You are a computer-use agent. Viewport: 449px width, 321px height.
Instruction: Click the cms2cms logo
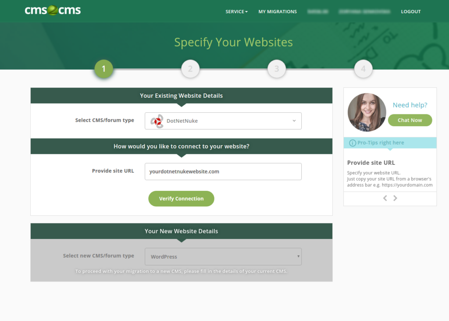click(x=53, y=11)
